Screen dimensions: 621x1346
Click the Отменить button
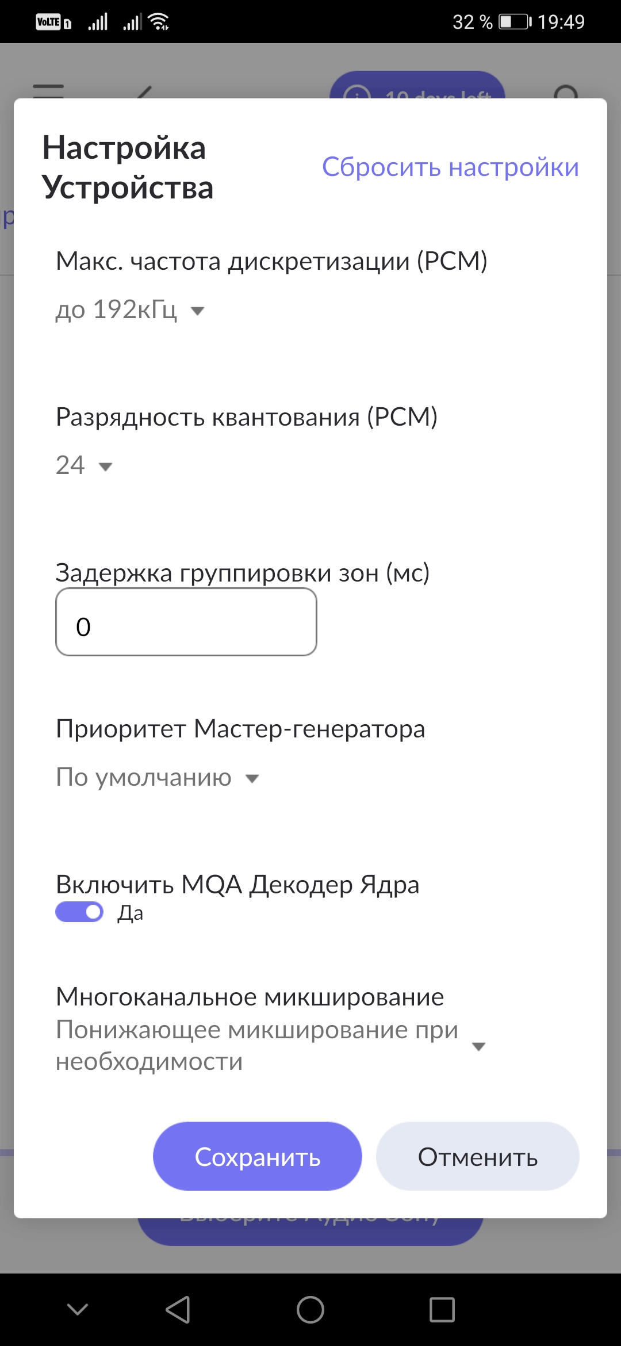click(477, 1156)
